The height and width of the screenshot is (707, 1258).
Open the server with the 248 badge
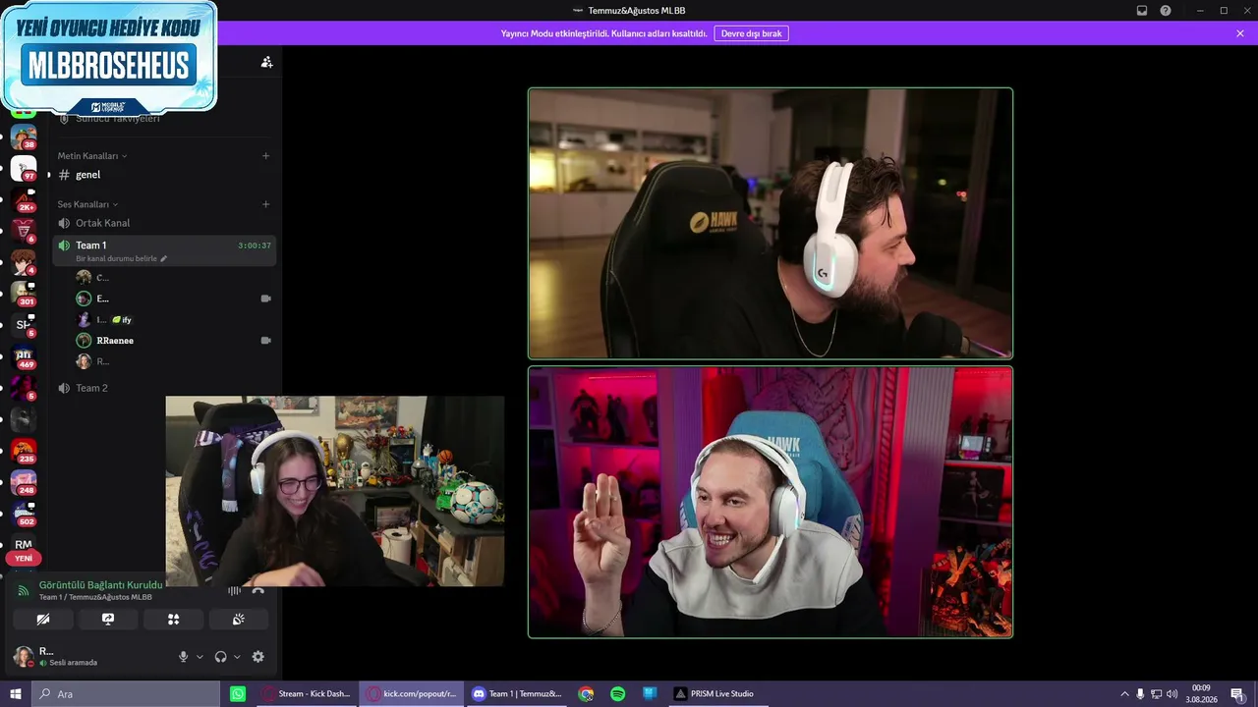tap(24, 482)
